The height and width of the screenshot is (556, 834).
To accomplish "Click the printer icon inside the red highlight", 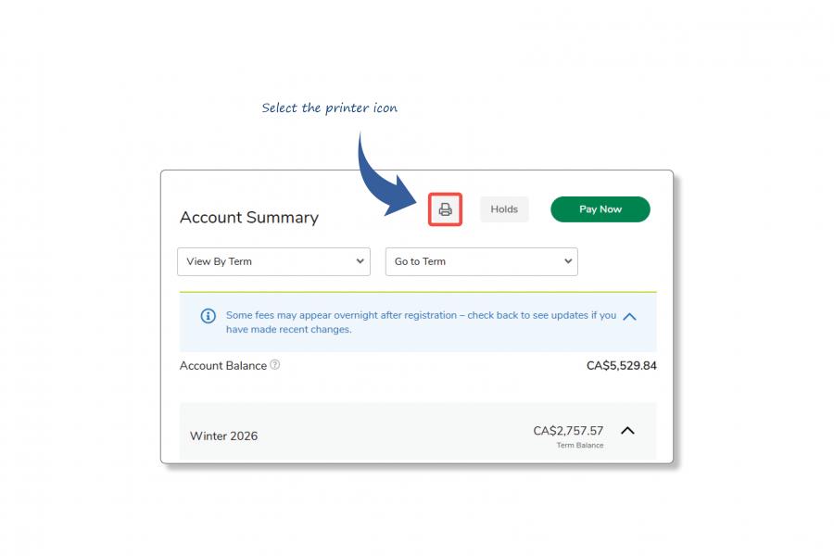I will point(444,208).
